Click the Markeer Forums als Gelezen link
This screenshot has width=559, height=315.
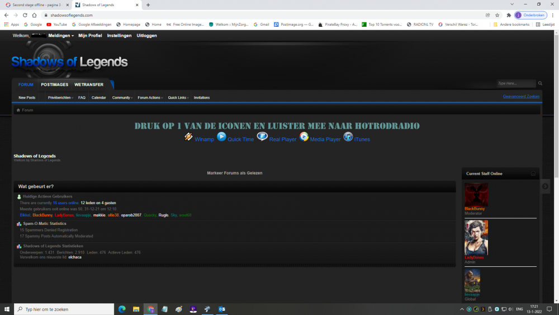234,173
